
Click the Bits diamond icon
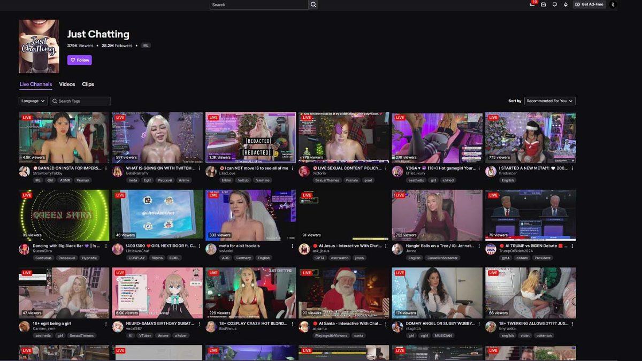[x=565, y=5]
